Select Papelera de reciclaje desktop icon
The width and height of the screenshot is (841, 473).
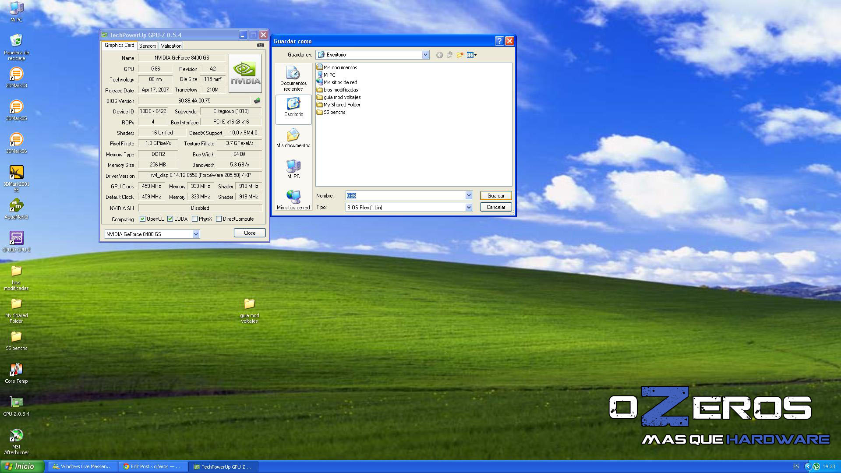(x=16, y=47)
